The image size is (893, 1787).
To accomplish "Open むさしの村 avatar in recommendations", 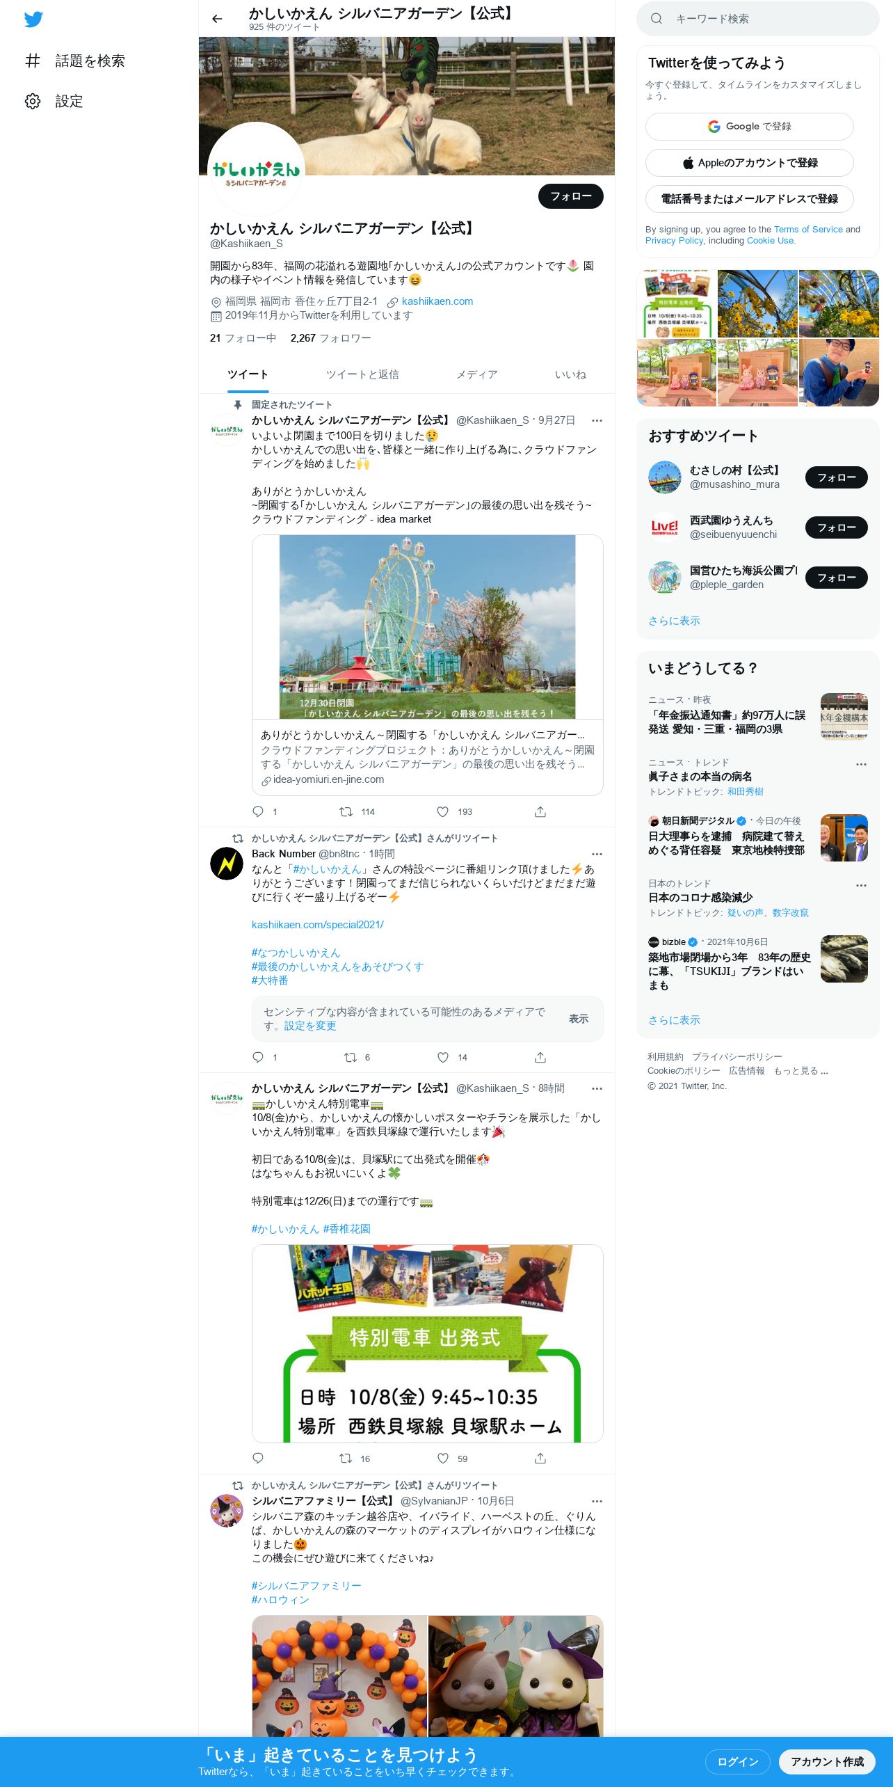I will coord(665,477).
